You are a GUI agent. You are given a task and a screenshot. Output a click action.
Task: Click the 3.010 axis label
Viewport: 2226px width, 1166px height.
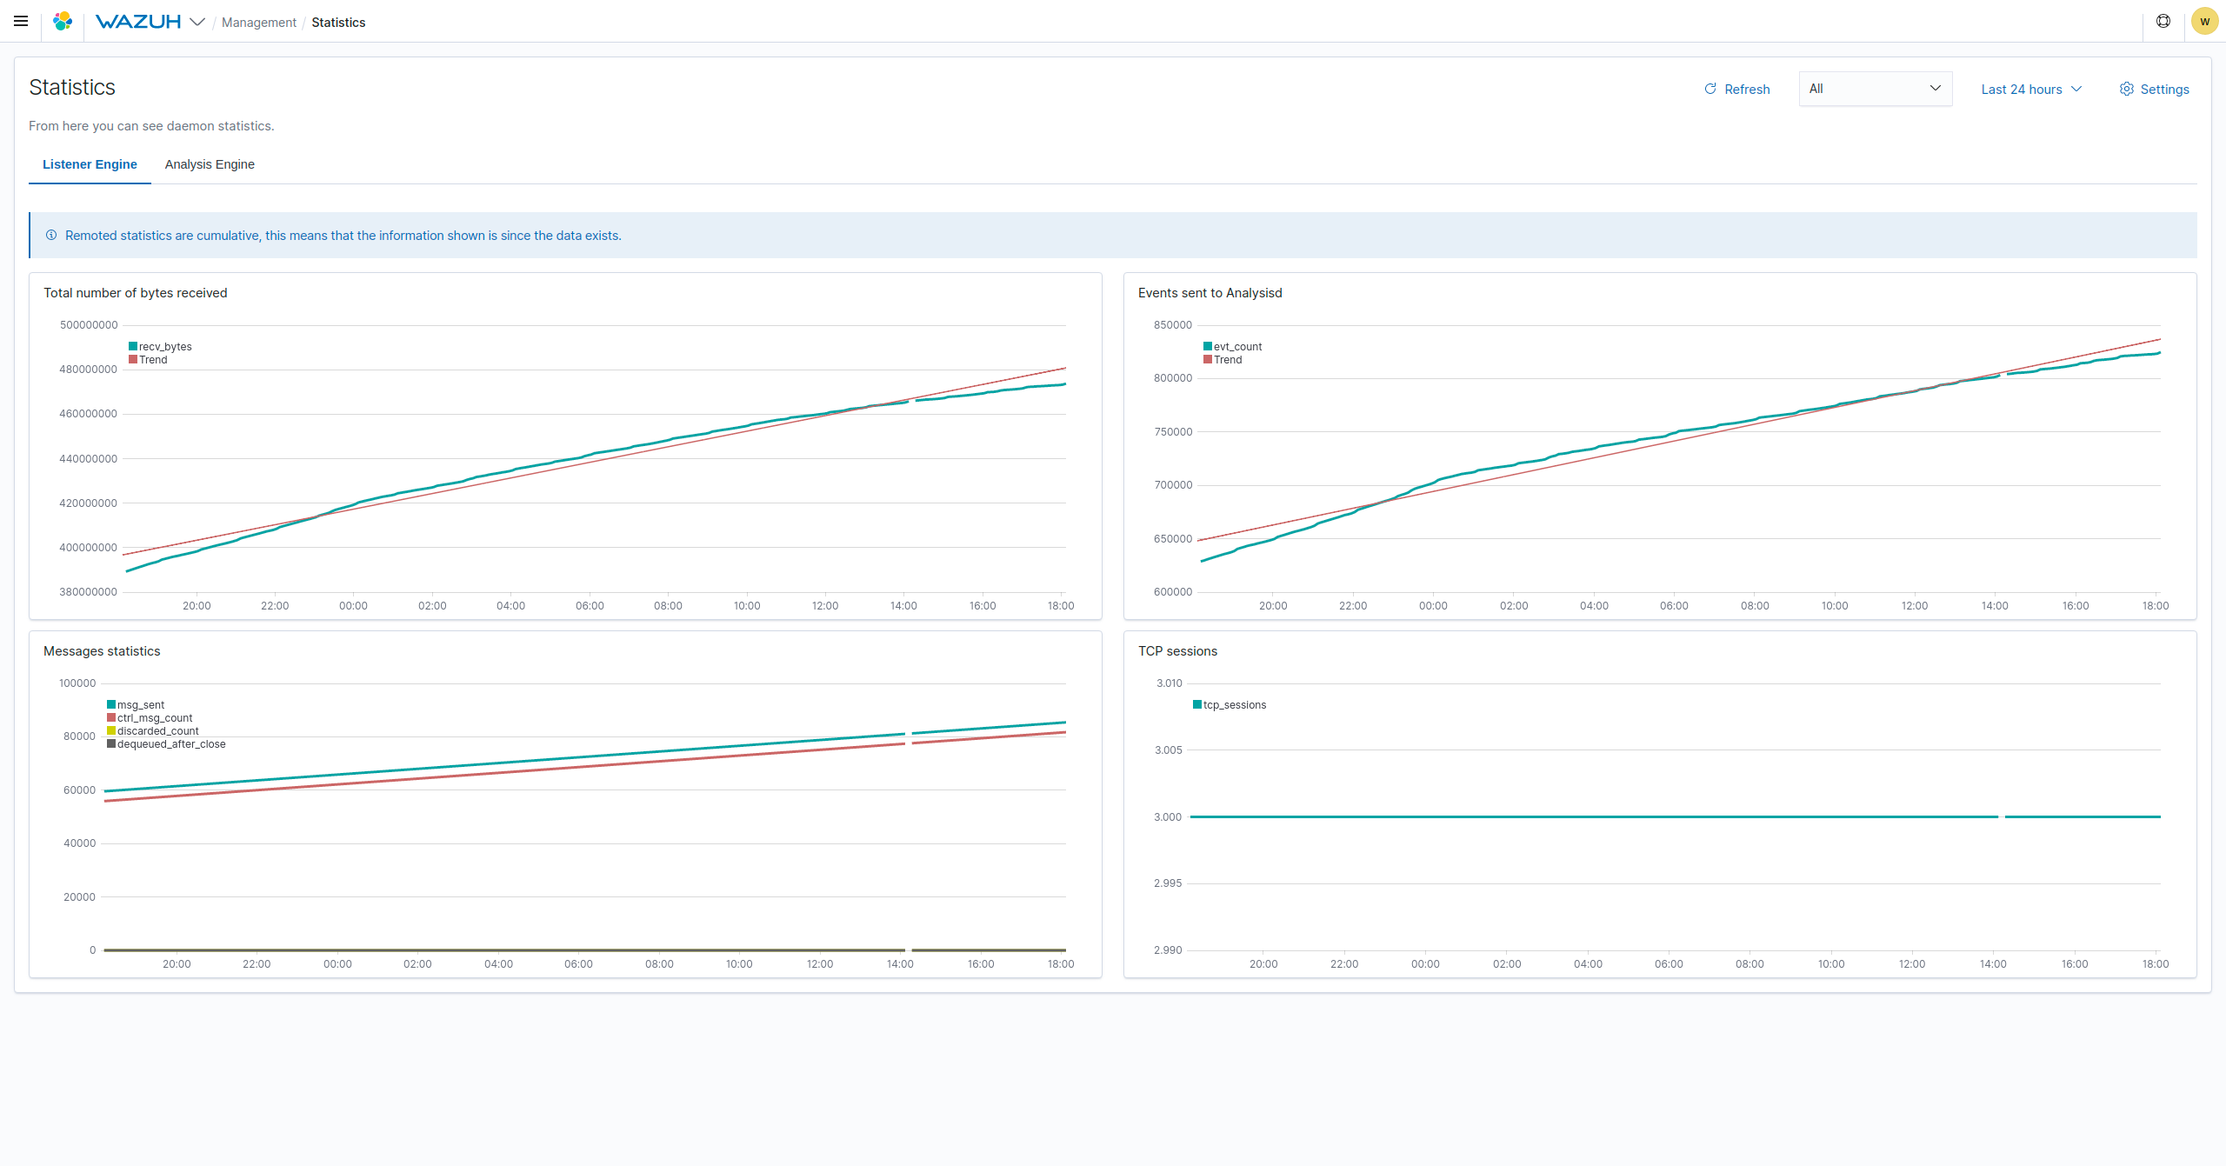click(x=1169, y=683)
